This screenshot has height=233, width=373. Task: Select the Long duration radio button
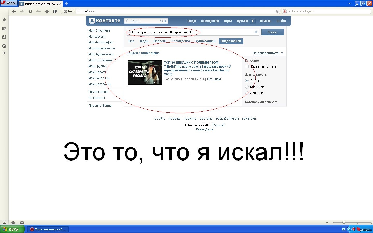click(247, 93)
